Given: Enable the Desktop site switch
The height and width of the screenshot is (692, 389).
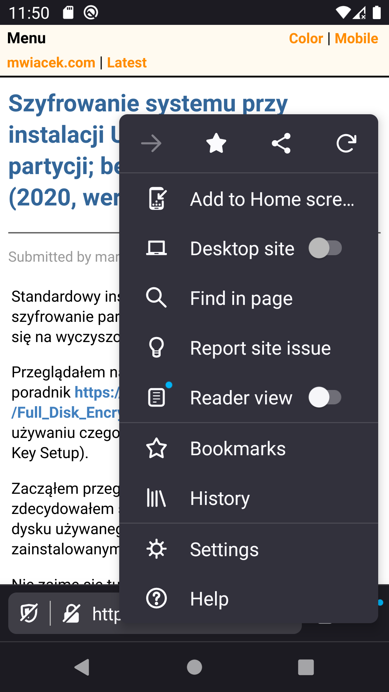Looking at the screenshot, I should point(325,248).
